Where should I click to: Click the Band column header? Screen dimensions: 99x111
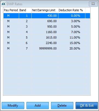click(x=25, y=10)
